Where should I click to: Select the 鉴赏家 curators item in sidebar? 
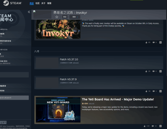pyautogui.click(x=15, y=86)
